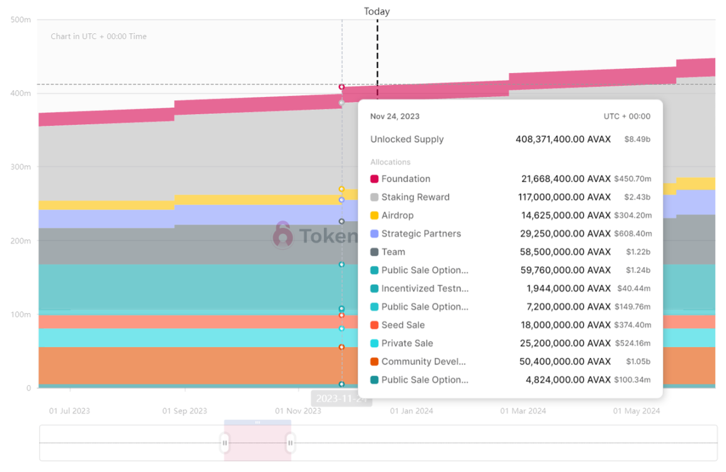The image size is (726, 472).
Task: Click the Private Sale cyan swatch
Action: click(x=374, y=343)
